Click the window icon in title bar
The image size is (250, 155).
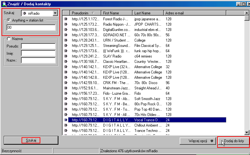[x=4, y=4]
